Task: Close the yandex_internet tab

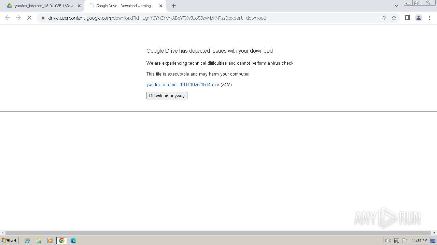Action: click(x=79, y=6)
